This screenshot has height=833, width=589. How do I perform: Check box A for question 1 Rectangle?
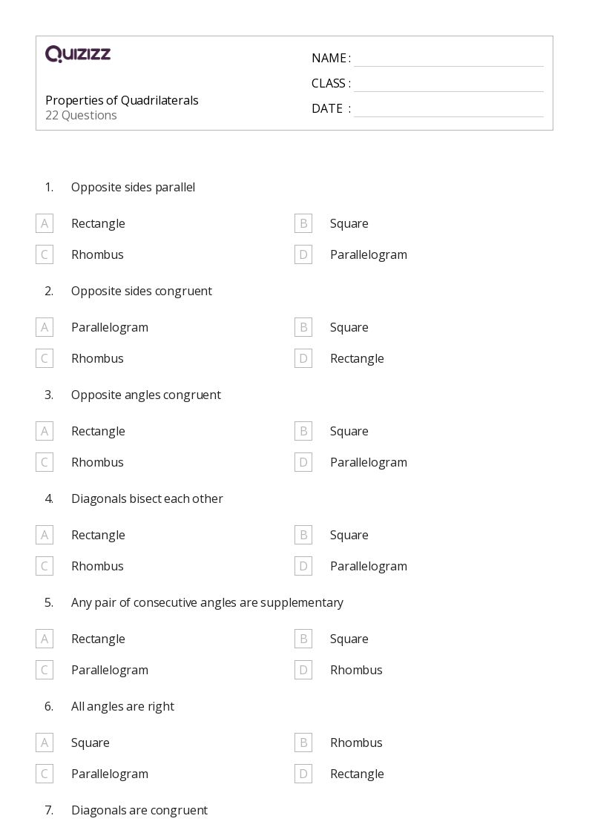point(45,223)
